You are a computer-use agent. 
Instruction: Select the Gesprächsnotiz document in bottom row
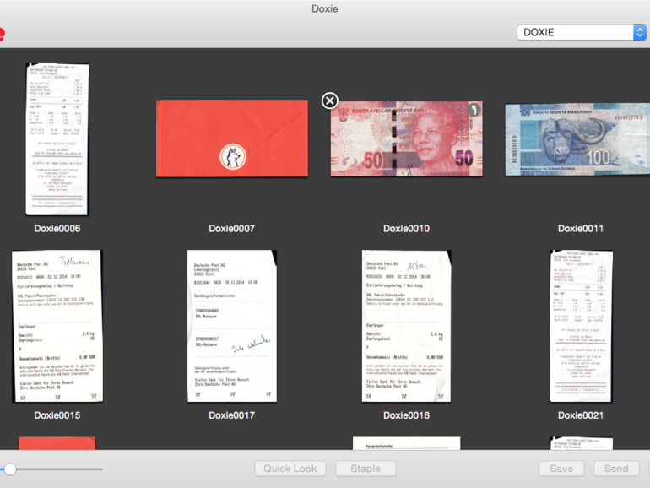coord(406,443)
